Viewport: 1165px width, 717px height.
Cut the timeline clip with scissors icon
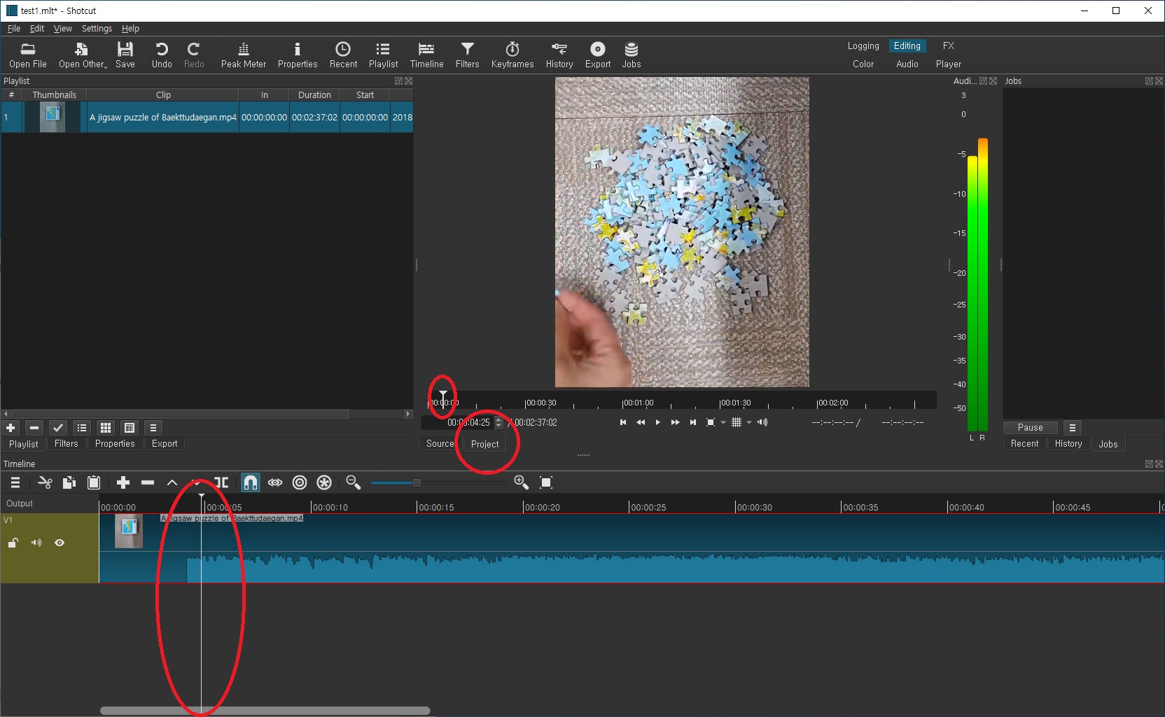(45, 482)
